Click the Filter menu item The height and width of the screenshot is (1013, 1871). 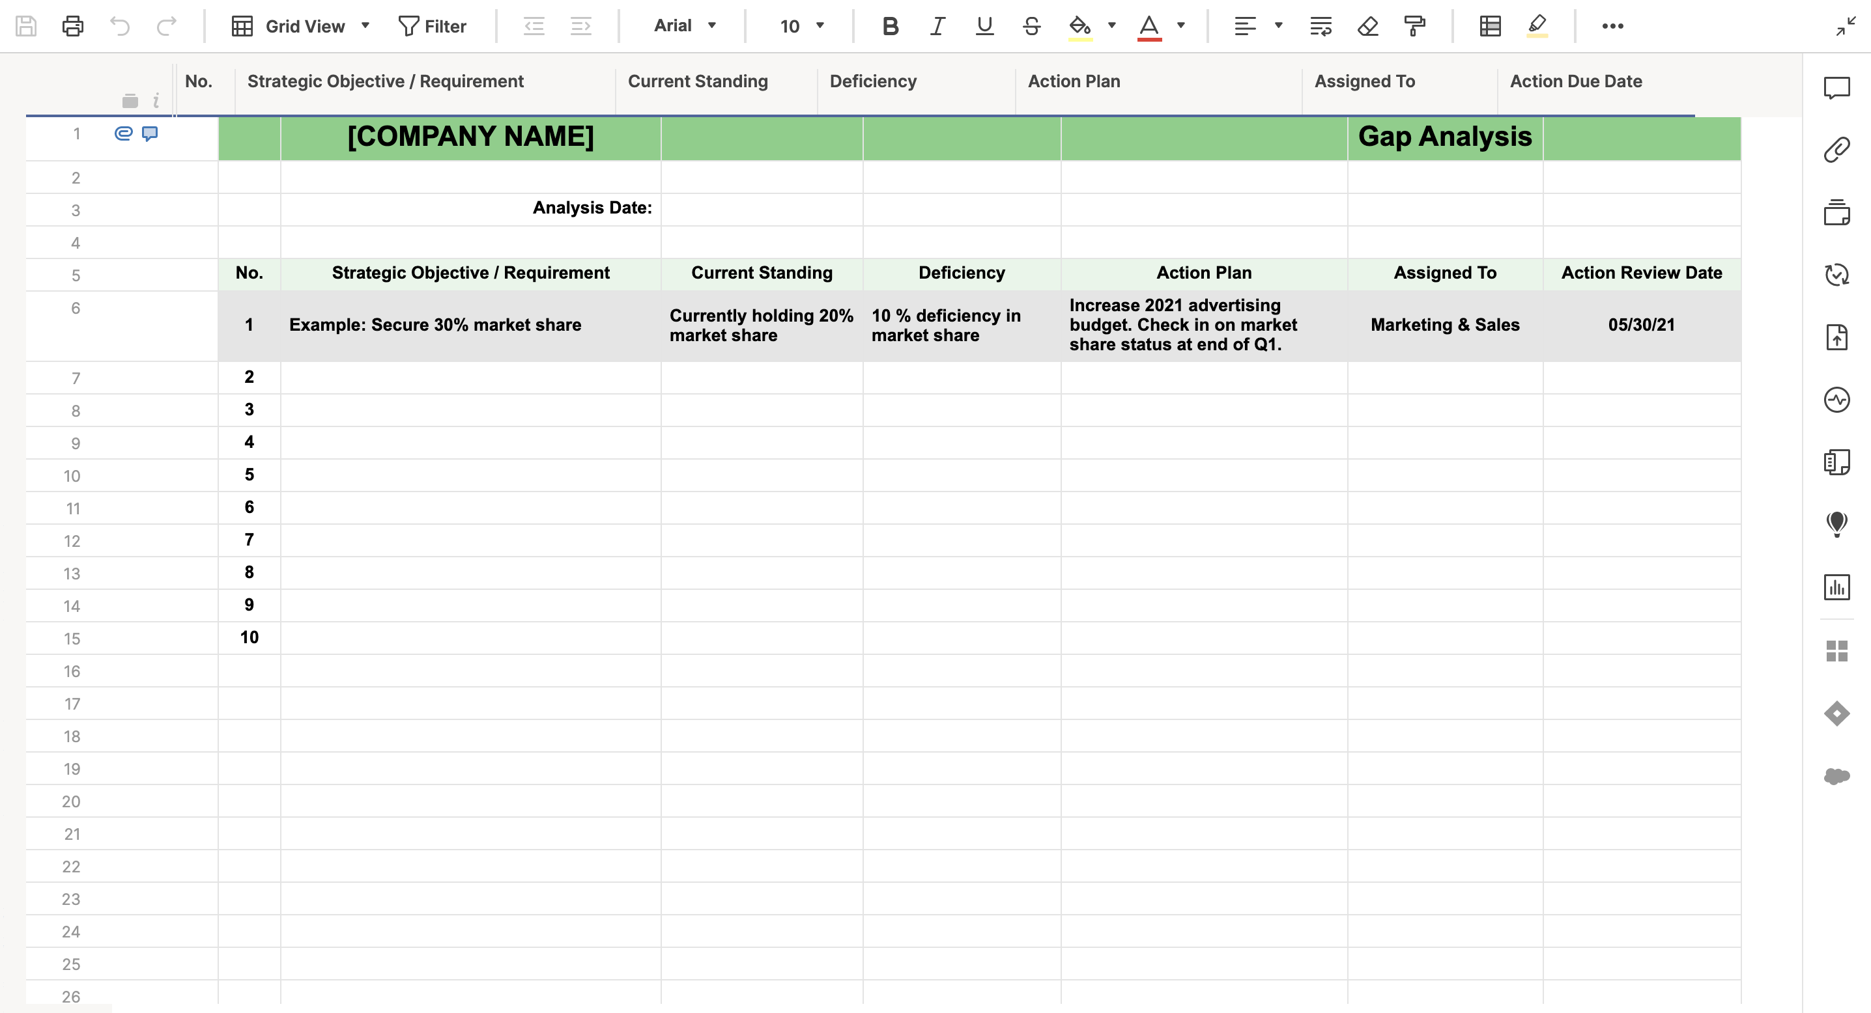[x=429, y=23]
